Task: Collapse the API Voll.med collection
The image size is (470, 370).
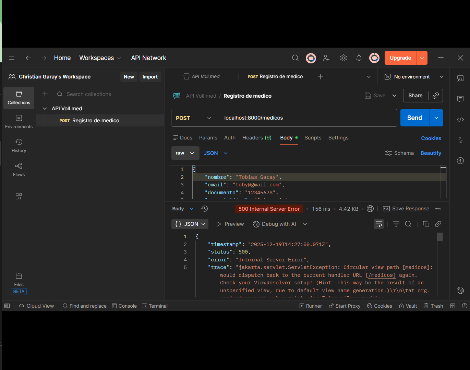Action: click(45, 109)
